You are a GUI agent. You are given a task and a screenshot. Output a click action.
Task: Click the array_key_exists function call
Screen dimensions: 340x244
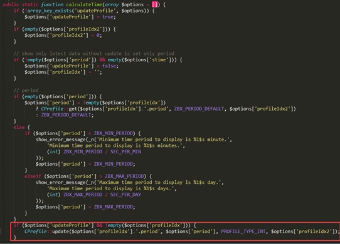(x=50, y=11)
